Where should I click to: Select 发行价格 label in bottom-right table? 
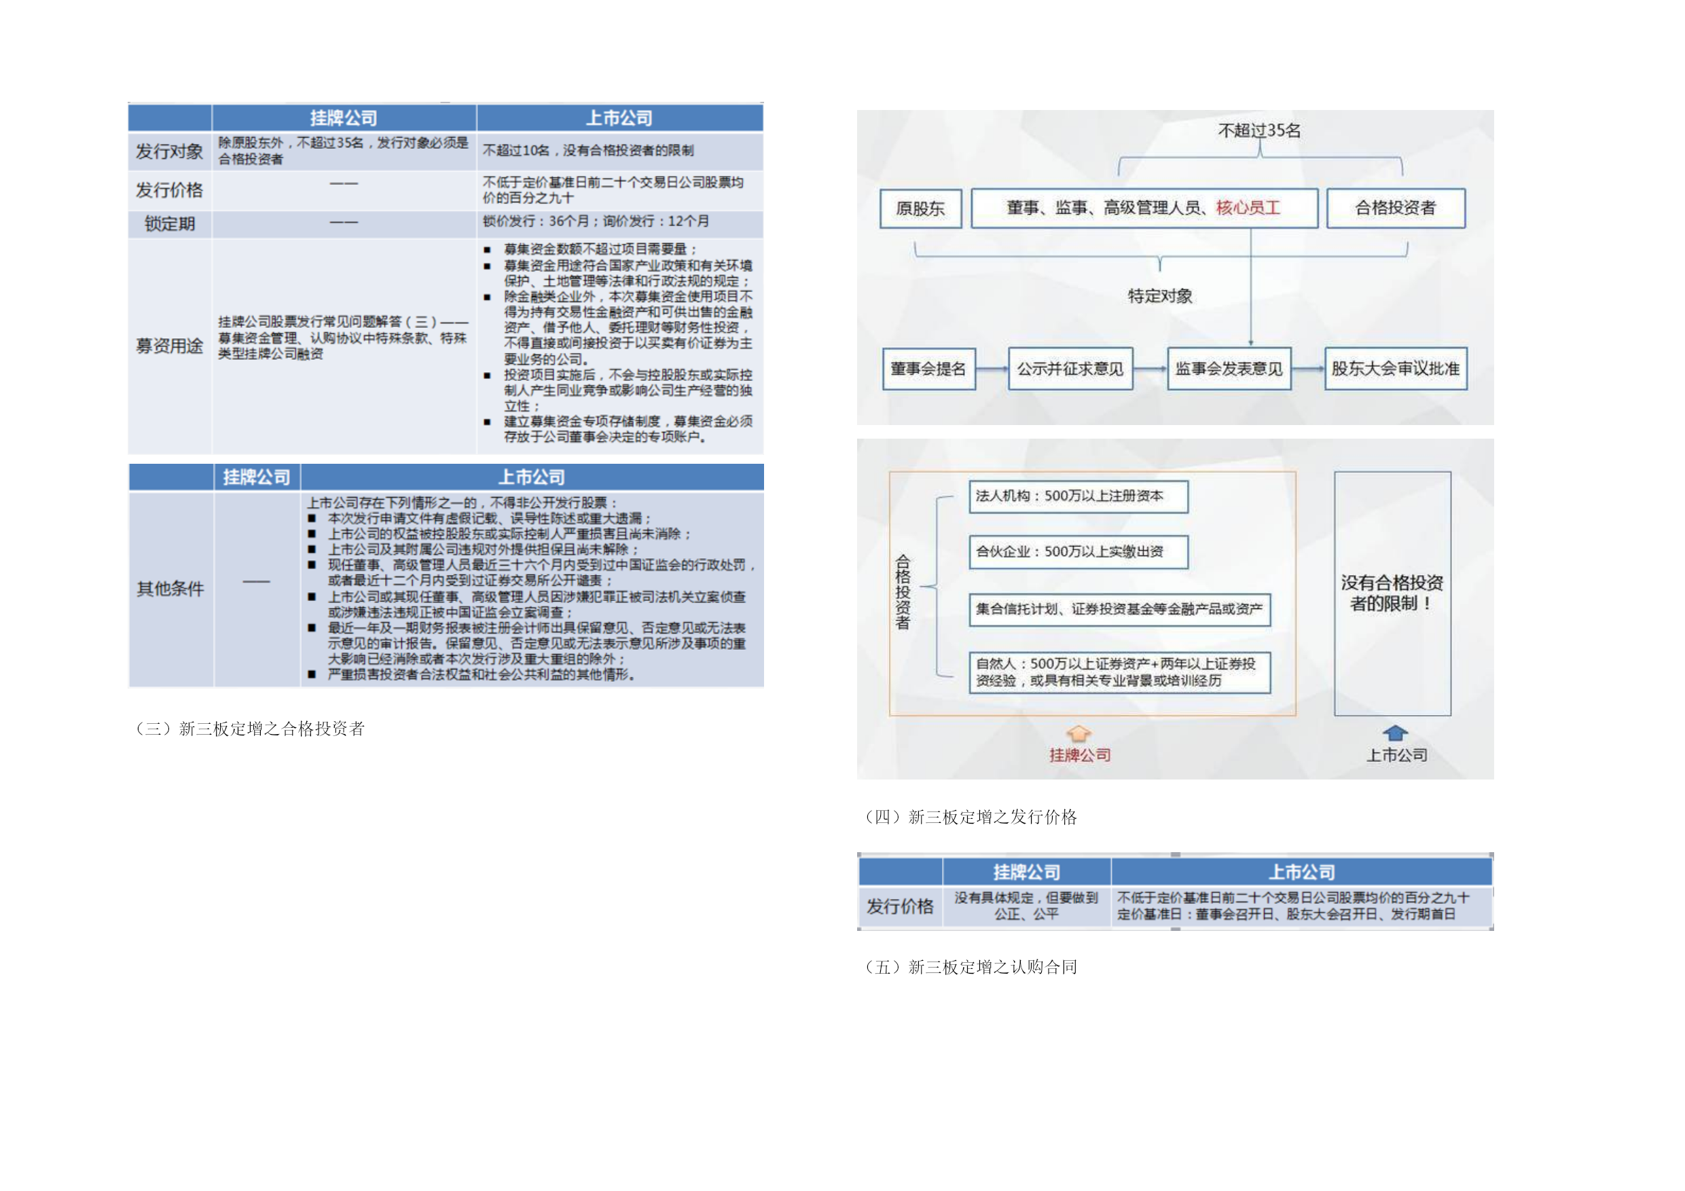901,906
